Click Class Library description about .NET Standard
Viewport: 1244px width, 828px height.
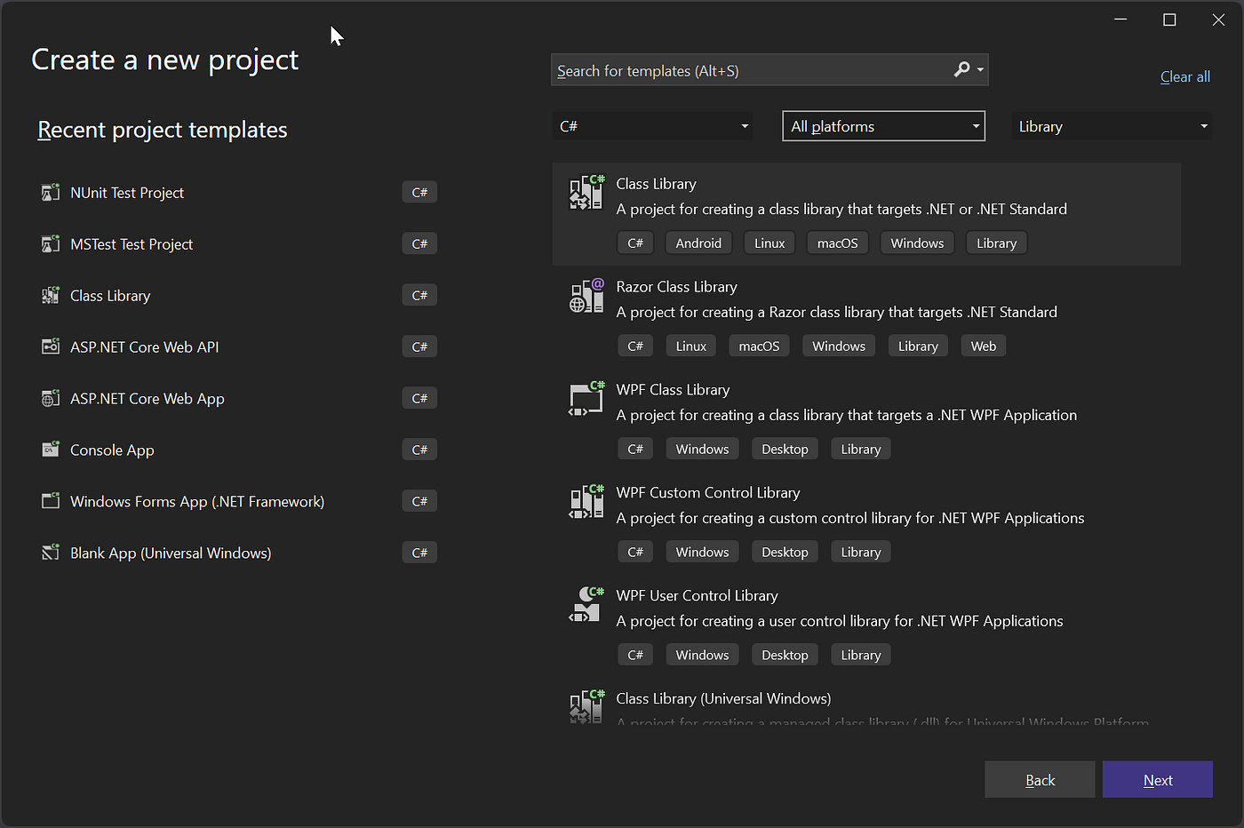pos(841,209)
